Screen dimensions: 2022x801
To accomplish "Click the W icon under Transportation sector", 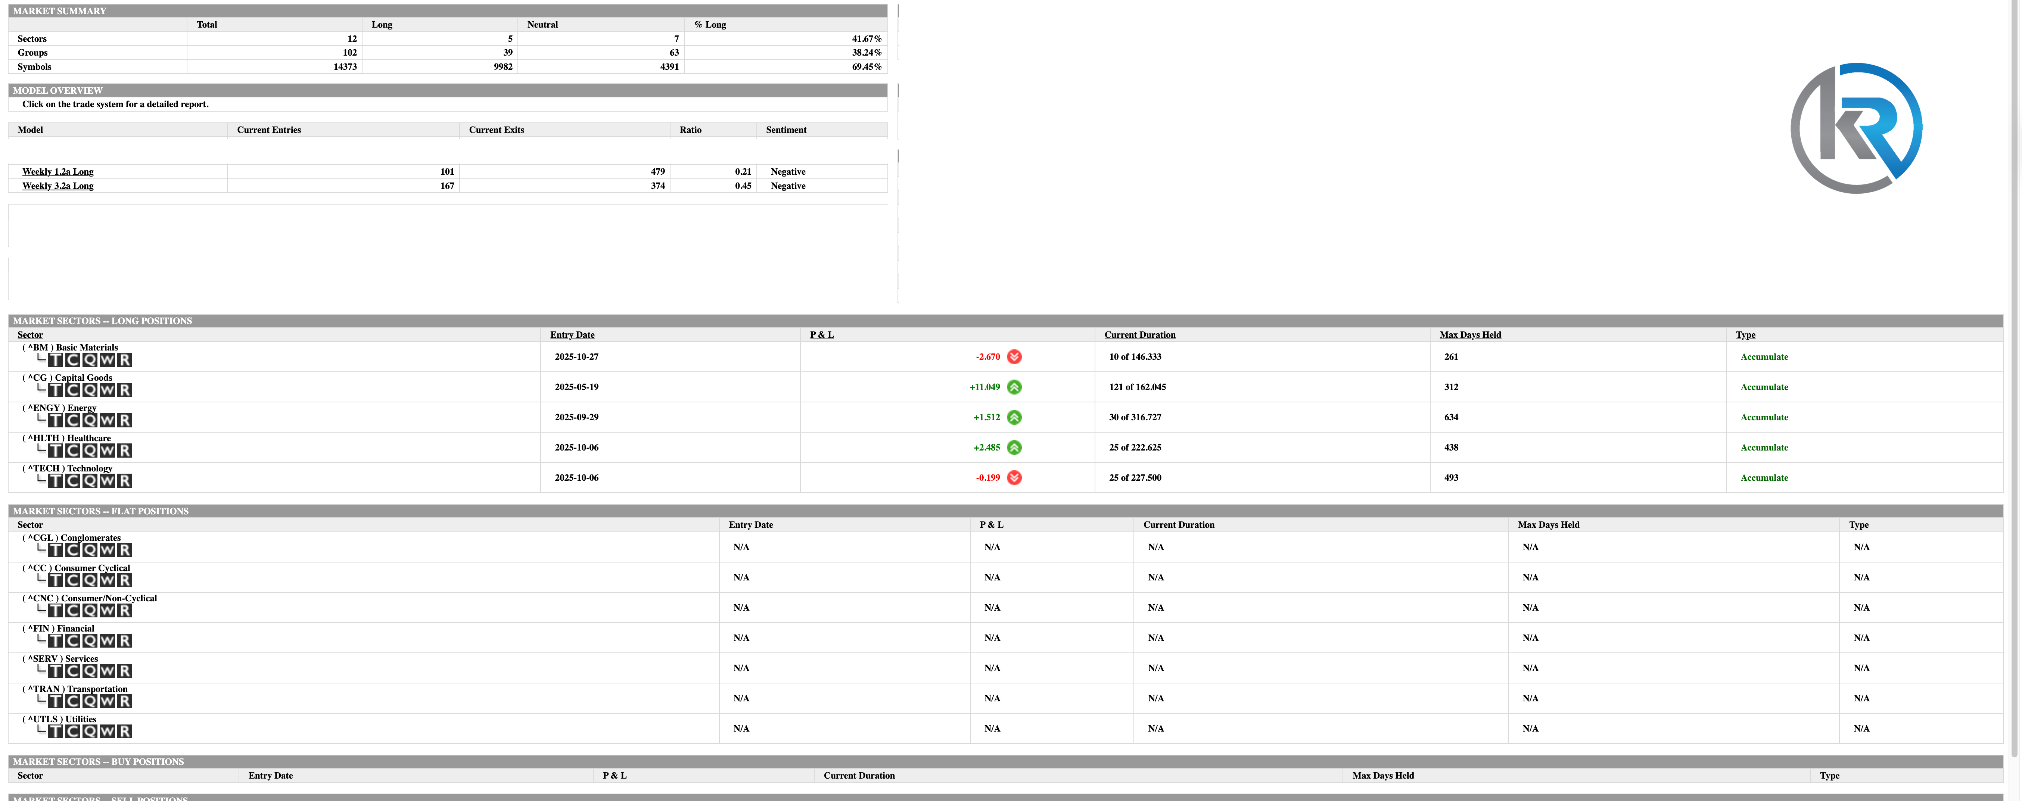I will tap(108, 701).
